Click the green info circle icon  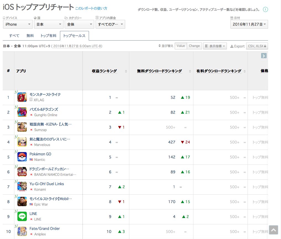pos(266,9)
